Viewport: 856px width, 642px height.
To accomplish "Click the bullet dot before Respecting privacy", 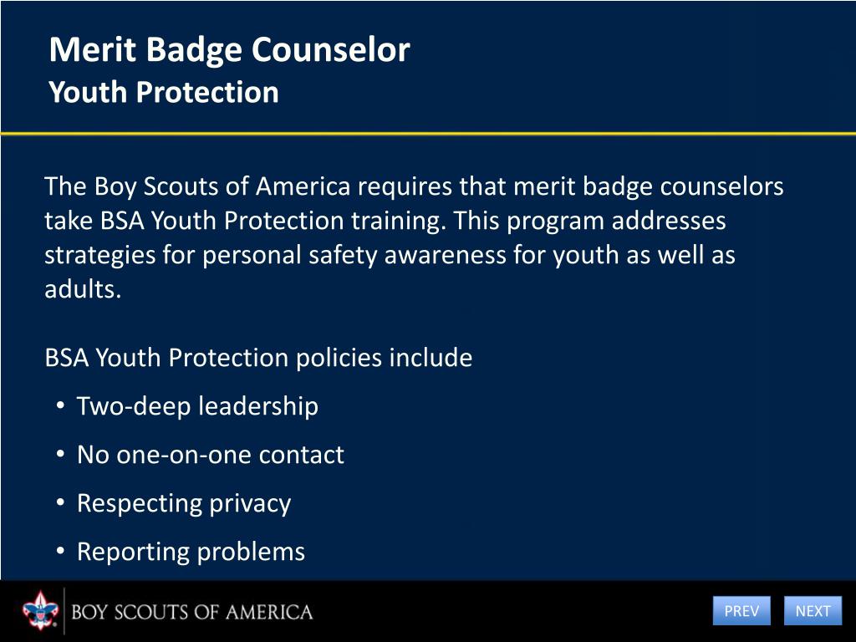I will pos(60,502).
